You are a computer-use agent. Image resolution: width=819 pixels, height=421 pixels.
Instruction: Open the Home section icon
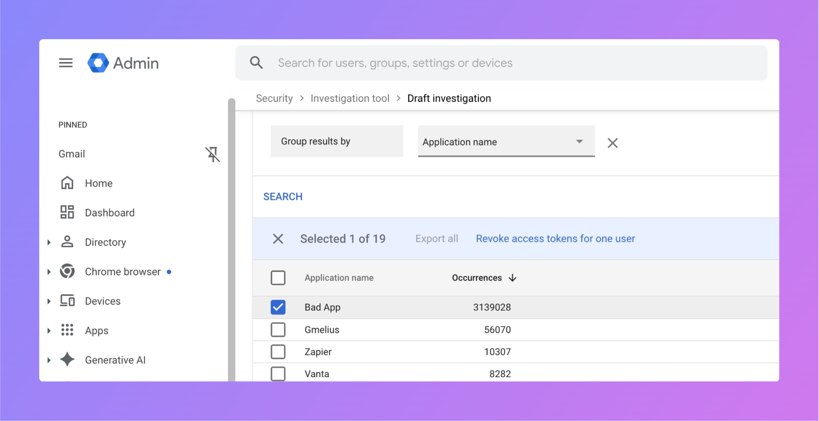(x=67, y=183)
